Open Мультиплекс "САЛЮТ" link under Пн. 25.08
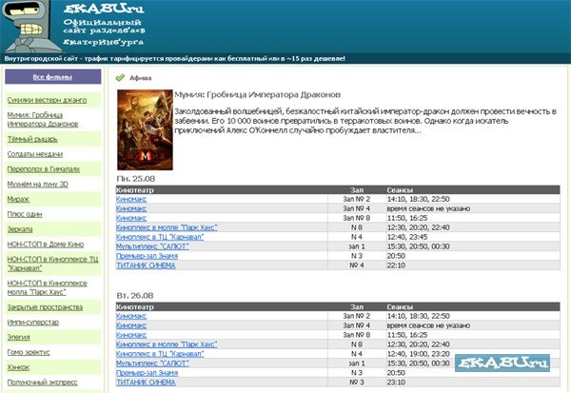The width and height of the screenshot is (571, 393). point(152,246)
